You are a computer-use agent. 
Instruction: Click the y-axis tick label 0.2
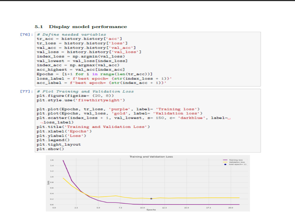[x=52, y=199]
